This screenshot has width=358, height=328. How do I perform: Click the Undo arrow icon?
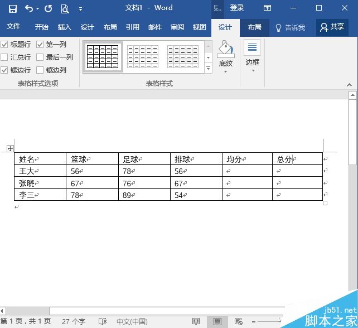[29, 8]
